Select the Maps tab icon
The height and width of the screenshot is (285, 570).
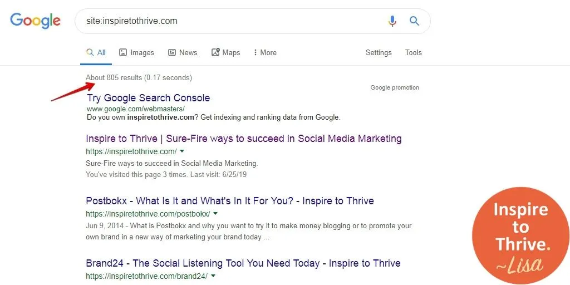[x=215, y=52]
